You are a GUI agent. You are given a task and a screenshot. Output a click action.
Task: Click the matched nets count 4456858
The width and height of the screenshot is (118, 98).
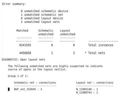coord(25,53)
